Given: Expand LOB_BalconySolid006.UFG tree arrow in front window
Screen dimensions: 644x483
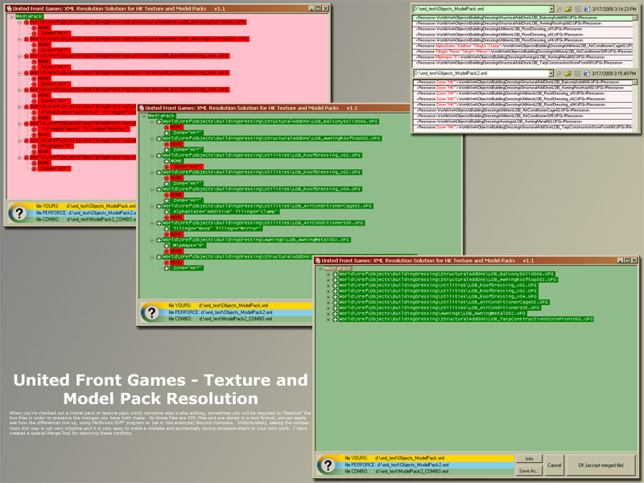Looking at the screenshot, I should point(328,274).
